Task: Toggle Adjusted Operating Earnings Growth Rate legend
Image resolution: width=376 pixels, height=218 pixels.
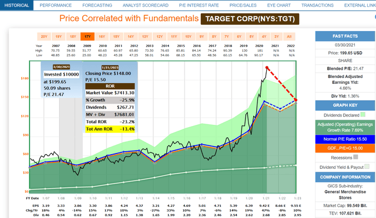Action: 345,127
